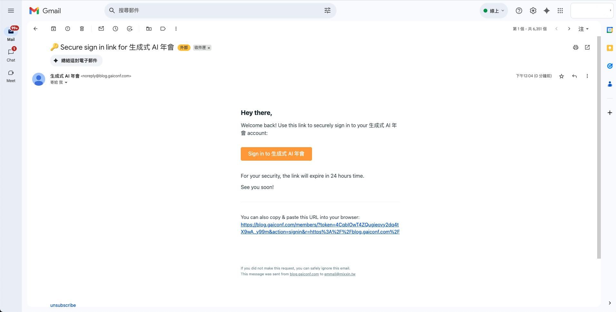Switch to the Chat tab
616x312 pixels.
click(x=11, y=55)
